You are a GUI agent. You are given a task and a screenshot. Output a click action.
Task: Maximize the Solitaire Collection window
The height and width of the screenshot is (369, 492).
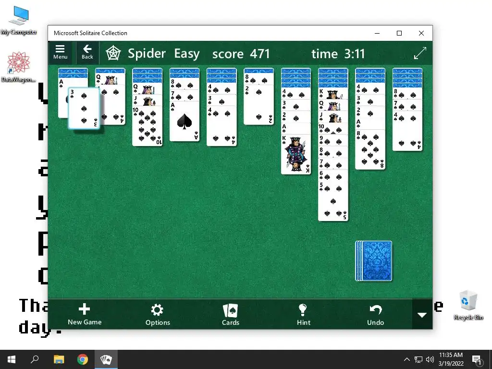pyautogui.click(x=399, y=33)
